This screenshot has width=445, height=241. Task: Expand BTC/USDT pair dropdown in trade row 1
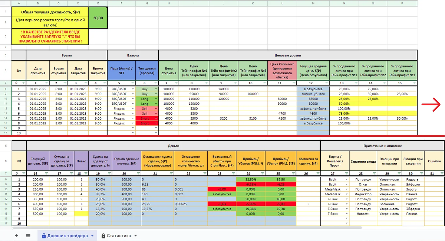[132, 89]
